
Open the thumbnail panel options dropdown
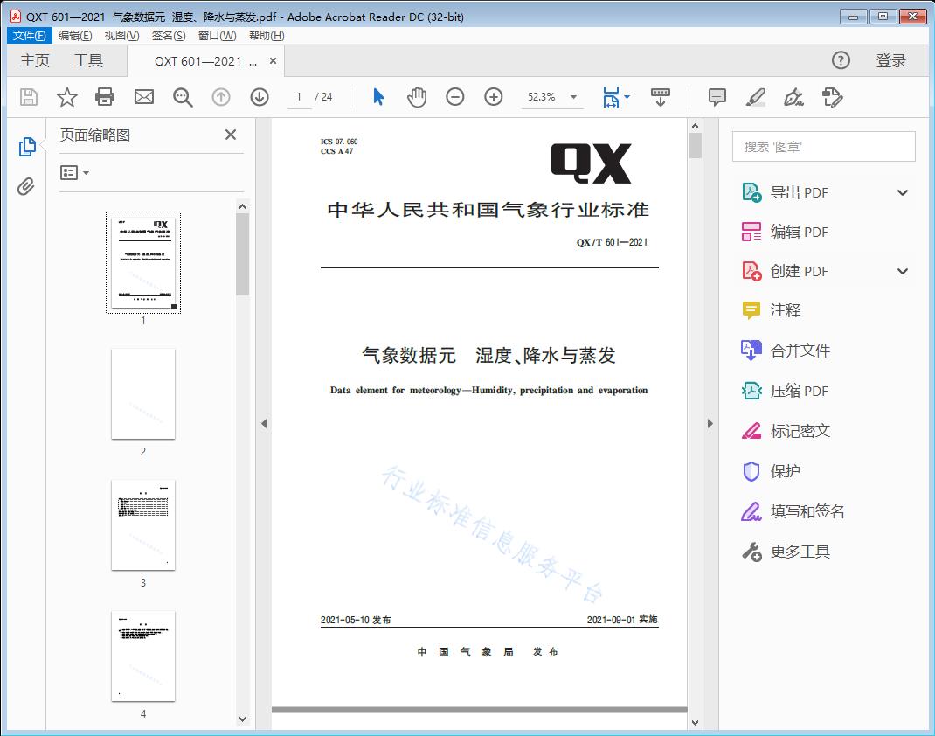pos(73,172)
